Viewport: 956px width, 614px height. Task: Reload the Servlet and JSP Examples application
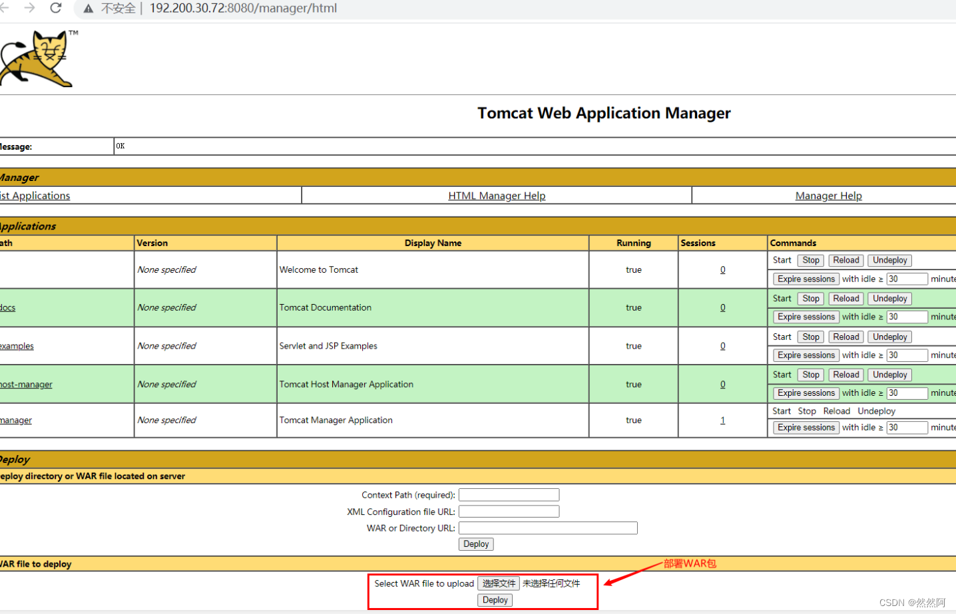click(x=845, y=337)
